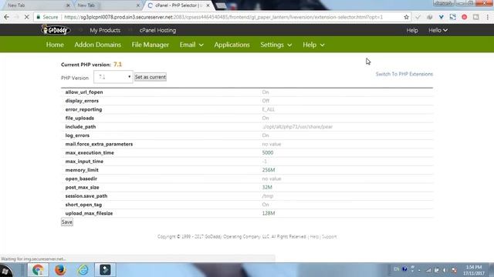This screenshot has width=494, height=277.
Task: Click short_open_tag On value
Action: (266, 205)
